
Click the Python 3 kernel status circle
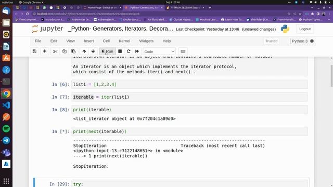click(312, 41)
